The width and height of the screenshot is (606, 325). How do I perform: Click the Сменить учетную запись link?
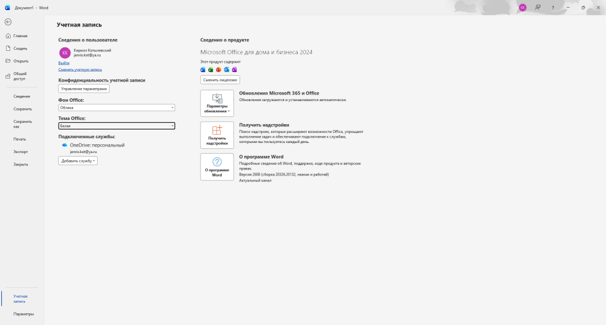pos(80,70)
